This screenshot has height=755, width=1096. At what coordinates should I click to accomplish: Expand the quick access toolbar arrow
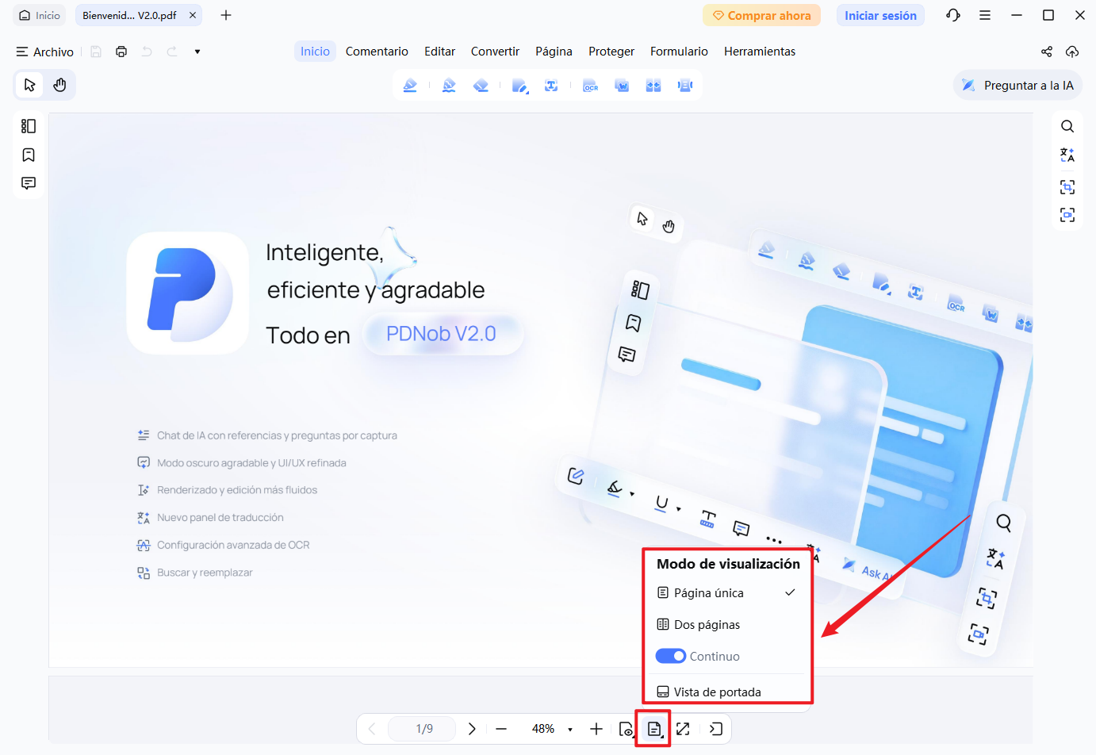pos(197,52)
